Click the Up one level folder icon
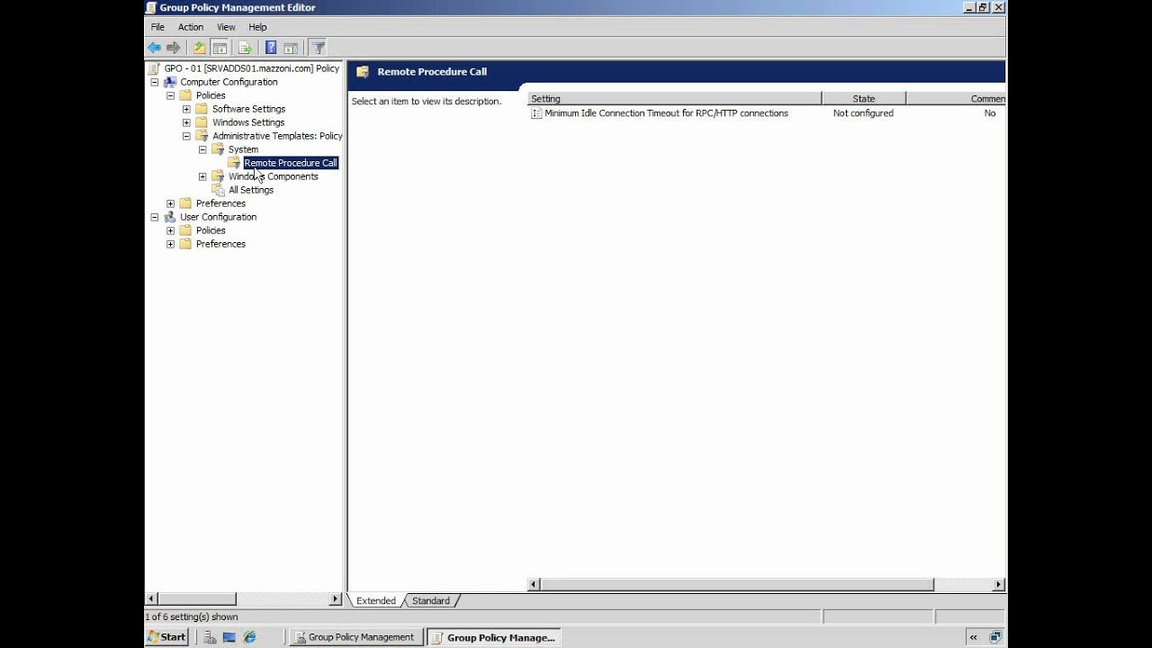This screenshot has width=1152, height=648. (x=199, y=48)
